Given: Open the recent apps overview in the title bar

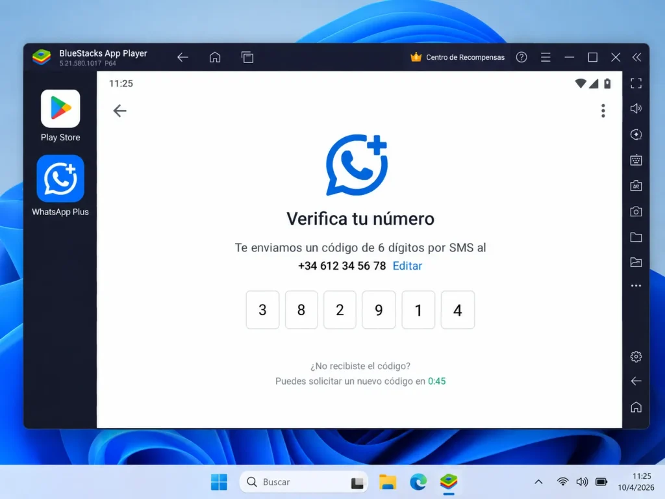Looking at the screenshot, I should tap(247, 57).
